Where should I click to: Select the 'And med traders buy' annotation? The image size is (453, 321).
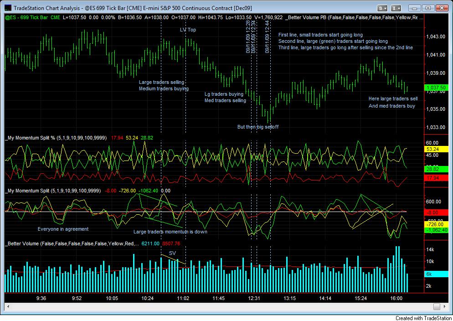click(x=392, y=106)
